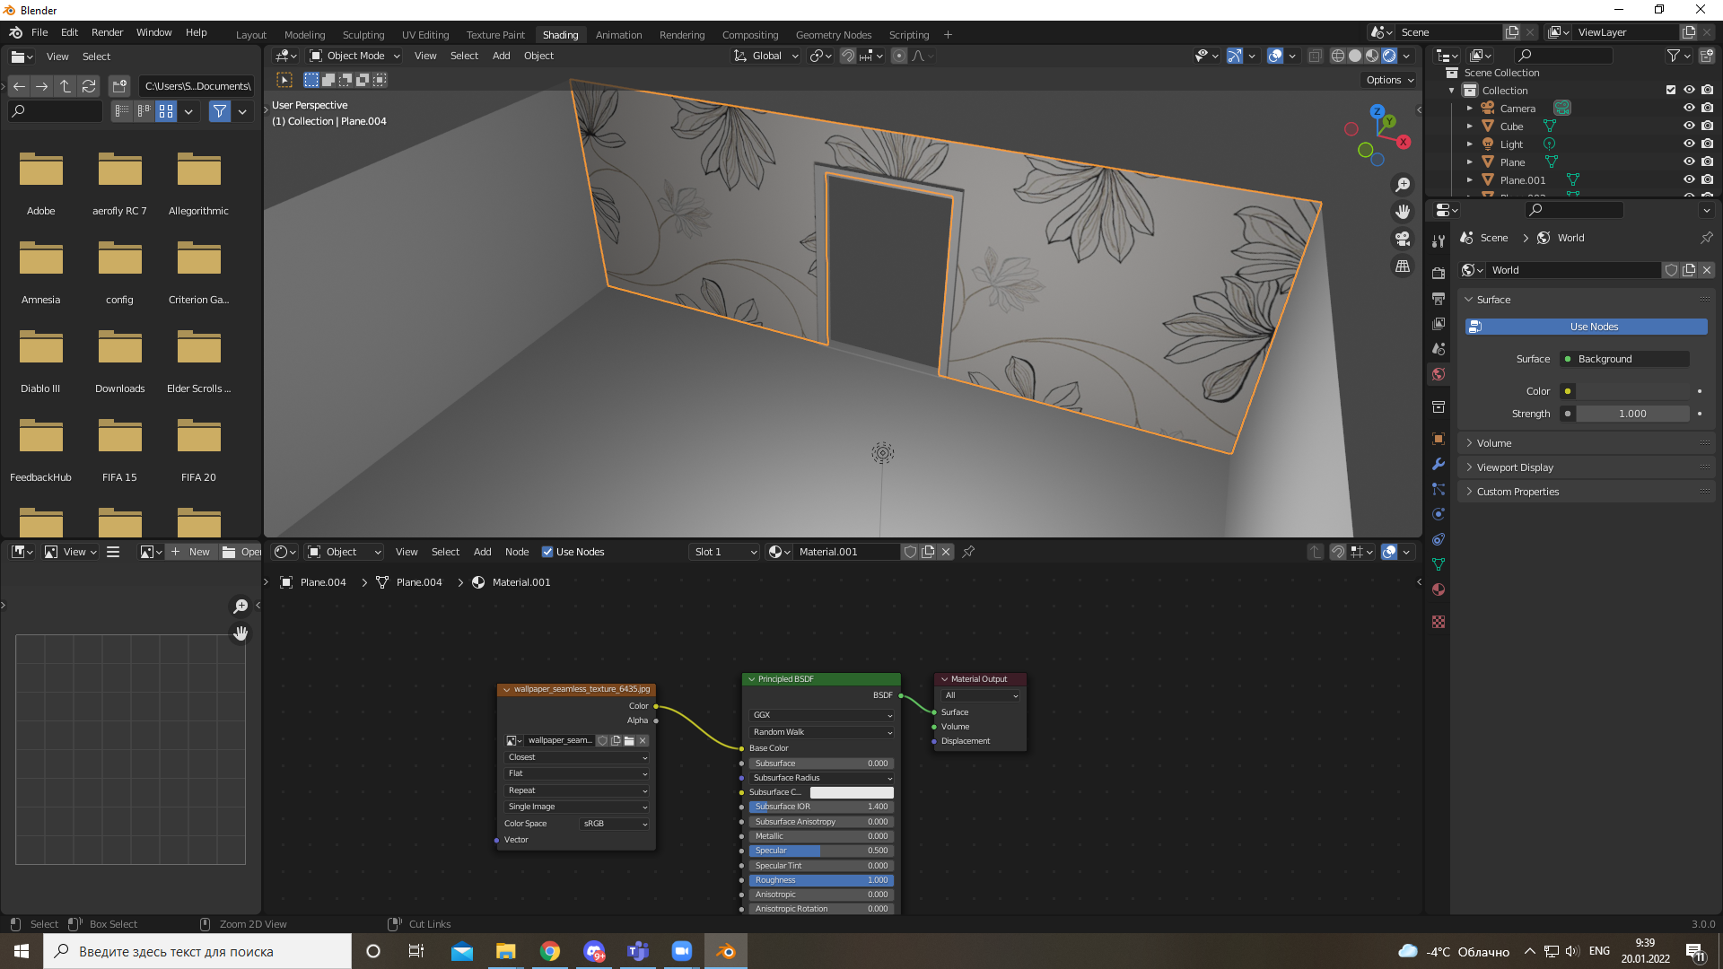Screen dimensions: 1723x969
Task: Switch viewport to material preview shading
Action: tap(1372, 56)
